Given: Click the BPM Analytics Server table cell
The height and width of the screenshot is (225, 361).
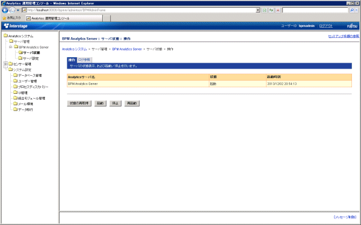Looking at the screenshot, I should [x=138, y=84].
